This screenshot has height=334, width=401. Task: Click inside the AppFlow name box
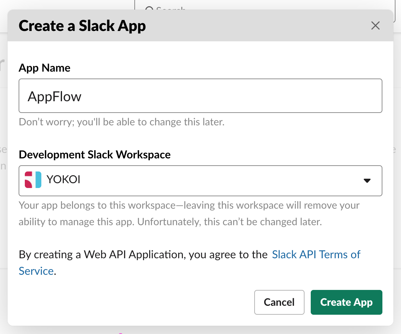coord(200,96)
